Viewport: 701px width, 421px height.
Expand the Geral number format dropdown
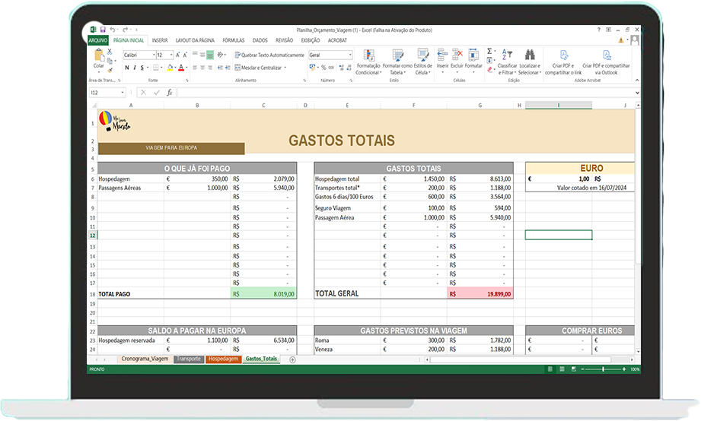pos(350,55)
